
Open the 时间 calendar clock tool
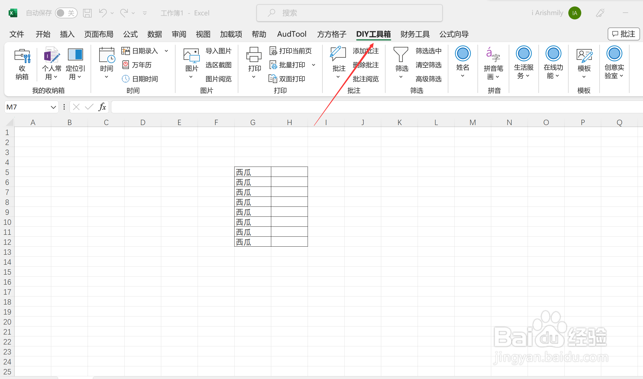pos(107,55)
